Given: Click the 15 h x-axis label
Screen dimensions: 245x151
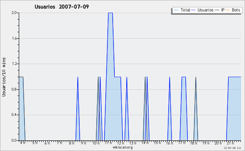Looking at the screenshot, I should click(157, 143).
